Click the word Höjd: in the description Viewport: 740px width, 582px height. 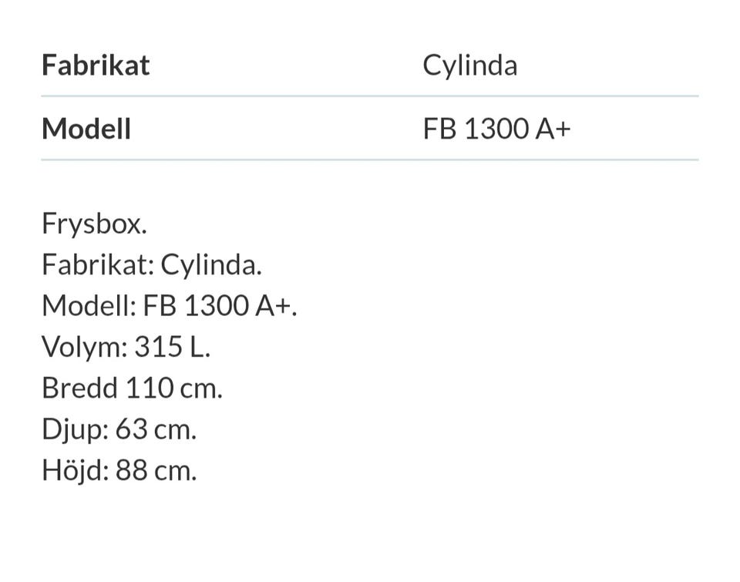(75, 469)
